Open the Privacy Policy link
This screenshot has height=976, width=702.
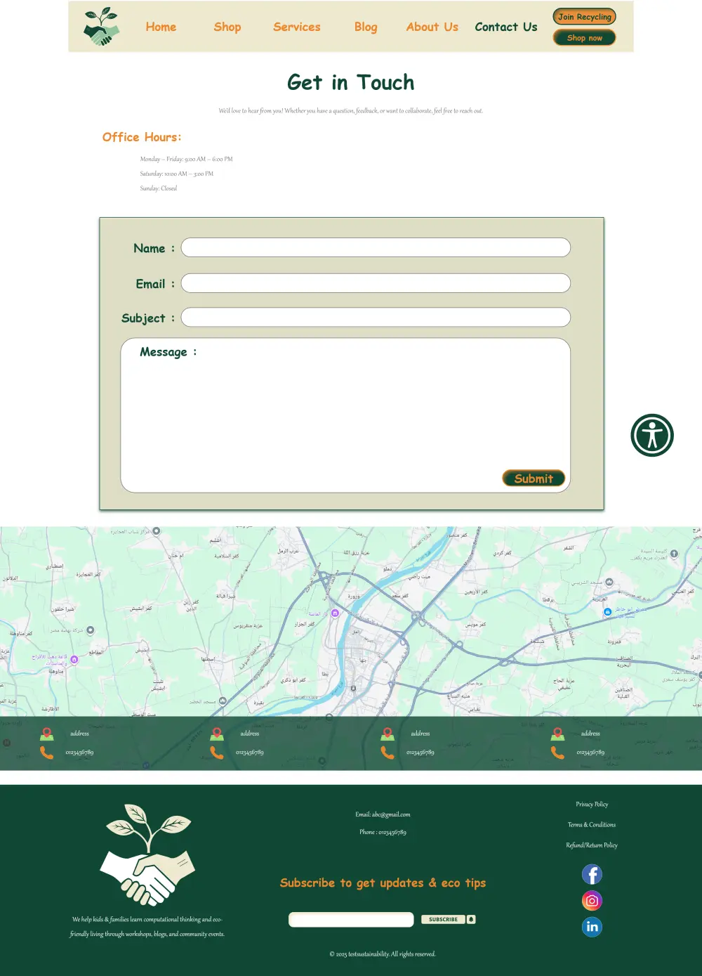592,804
